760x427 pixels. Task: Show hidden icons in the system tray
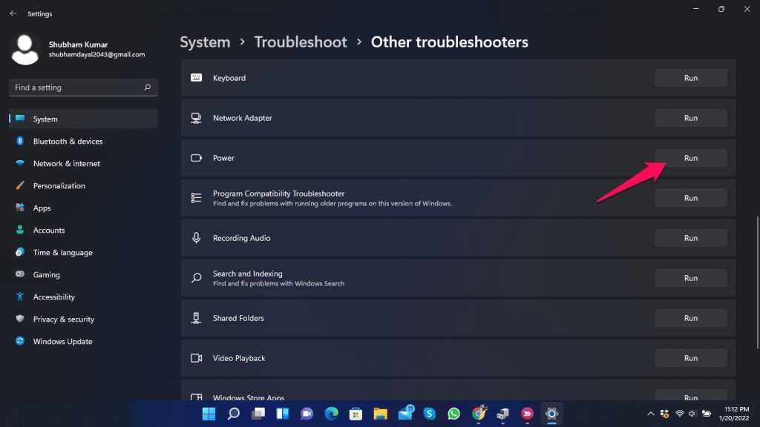(x=651, y=413)
